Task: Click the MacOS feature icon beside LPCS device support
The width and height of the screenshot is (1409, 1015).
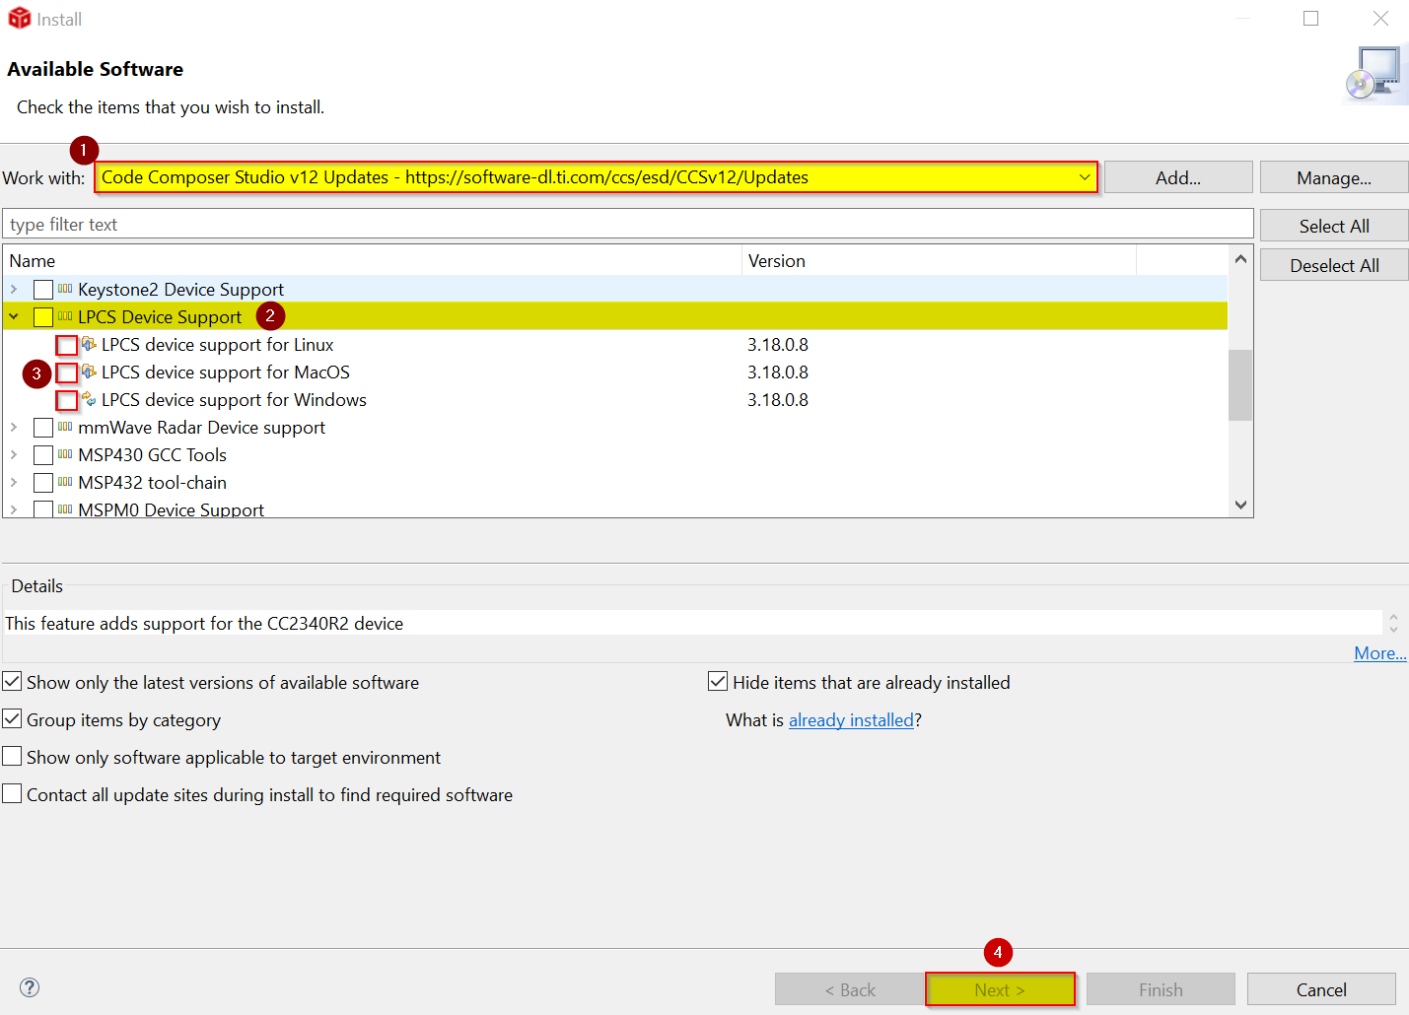Action: (x=89, y=372)
